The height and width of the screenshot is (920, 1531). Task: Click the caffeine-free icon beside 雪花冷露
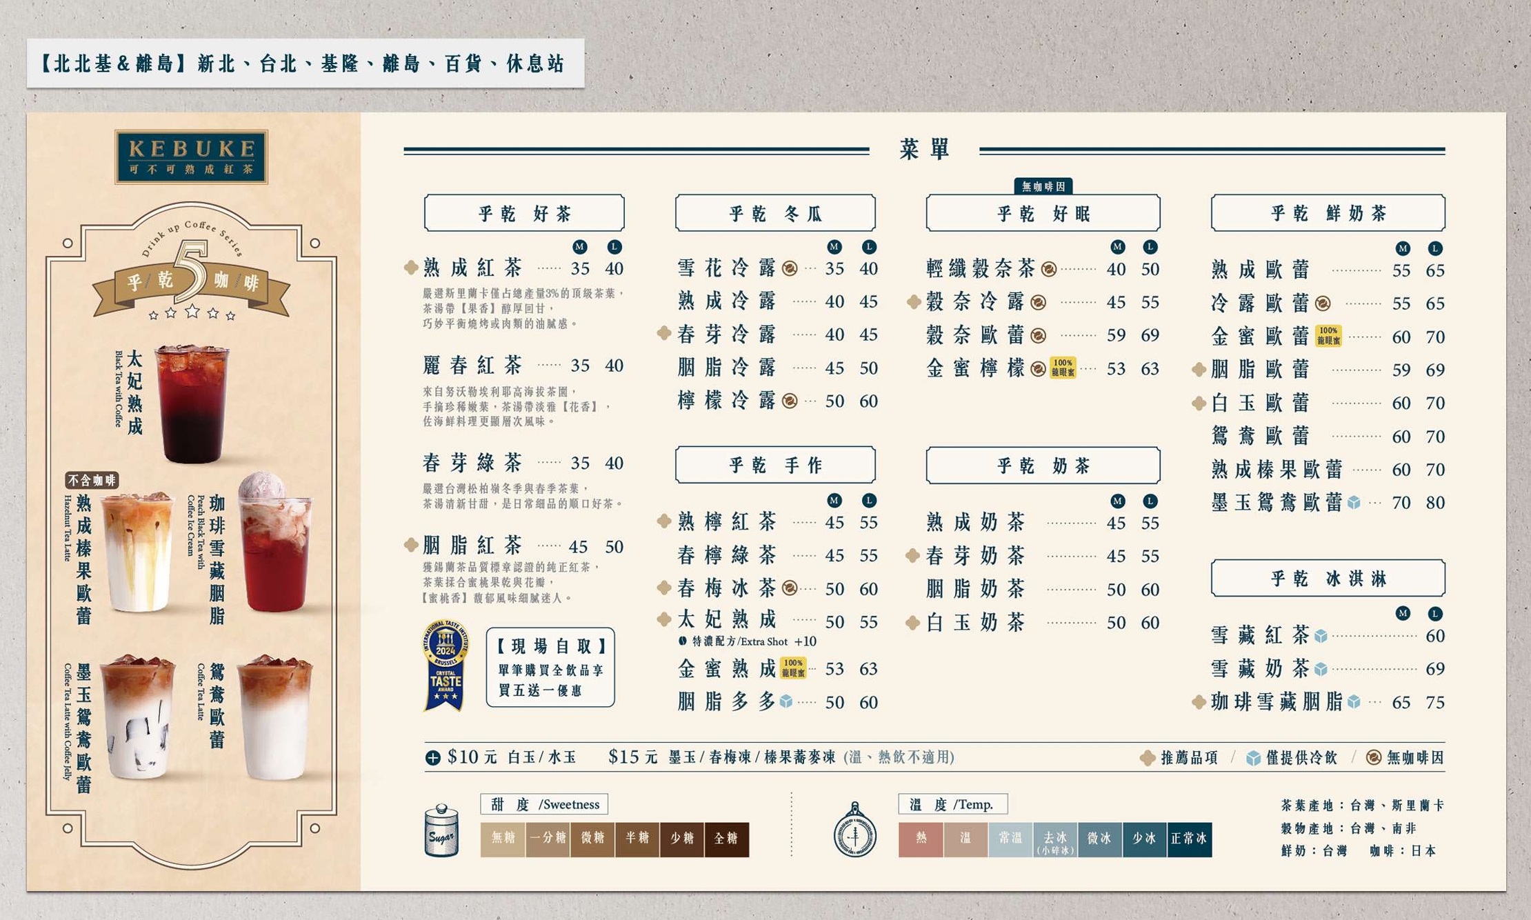[x=790, y=268]
